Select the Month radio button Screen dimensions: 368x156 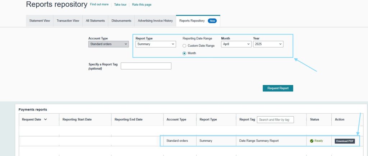[184, 53]
